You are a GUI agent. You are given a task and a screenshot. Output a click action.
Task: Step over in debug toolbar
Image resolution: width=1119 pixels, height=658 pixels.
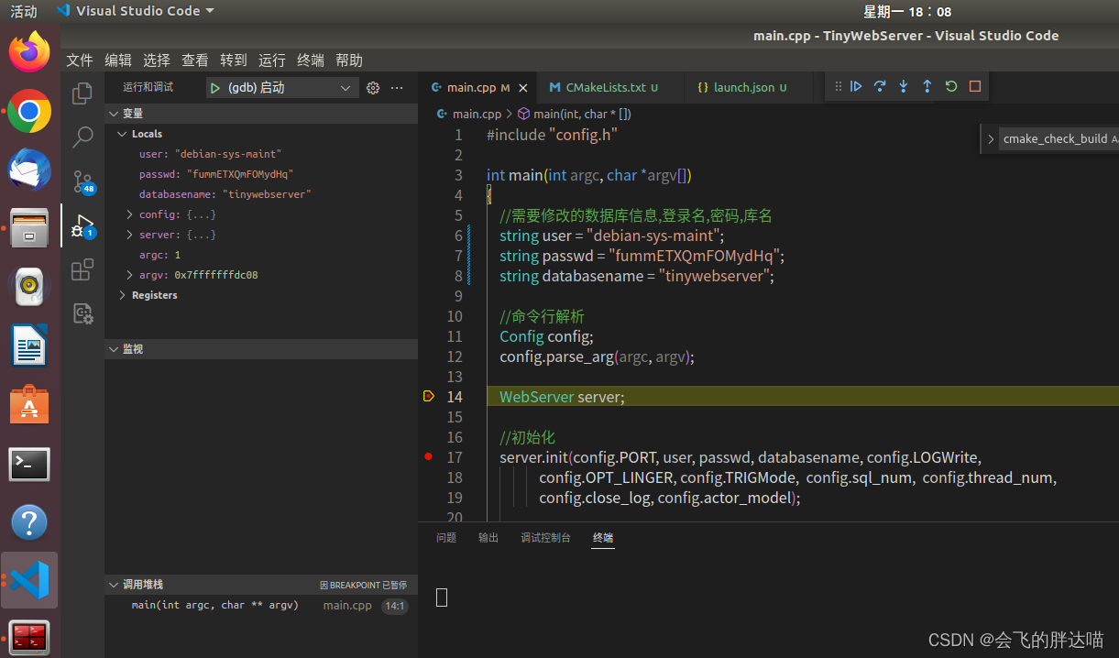tap(880, 86)
